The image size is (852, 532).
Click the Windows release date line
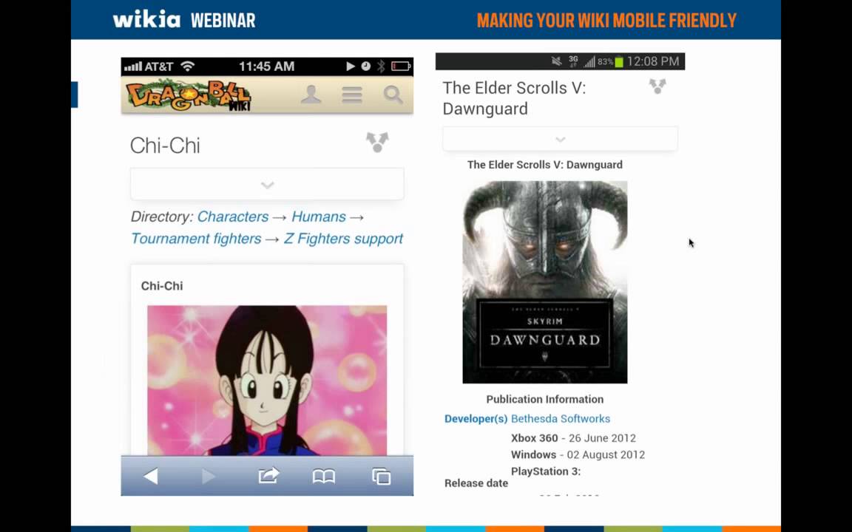578,455
